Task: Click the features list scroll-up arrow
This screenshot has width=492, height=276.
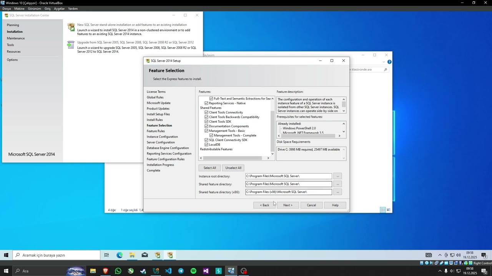Action: point(273,99)
